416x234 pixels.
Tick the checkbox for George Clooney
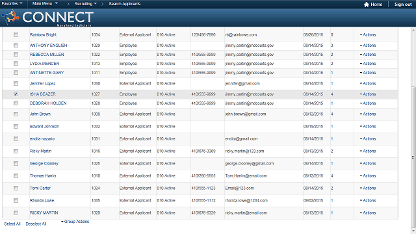tap(16, 164)
